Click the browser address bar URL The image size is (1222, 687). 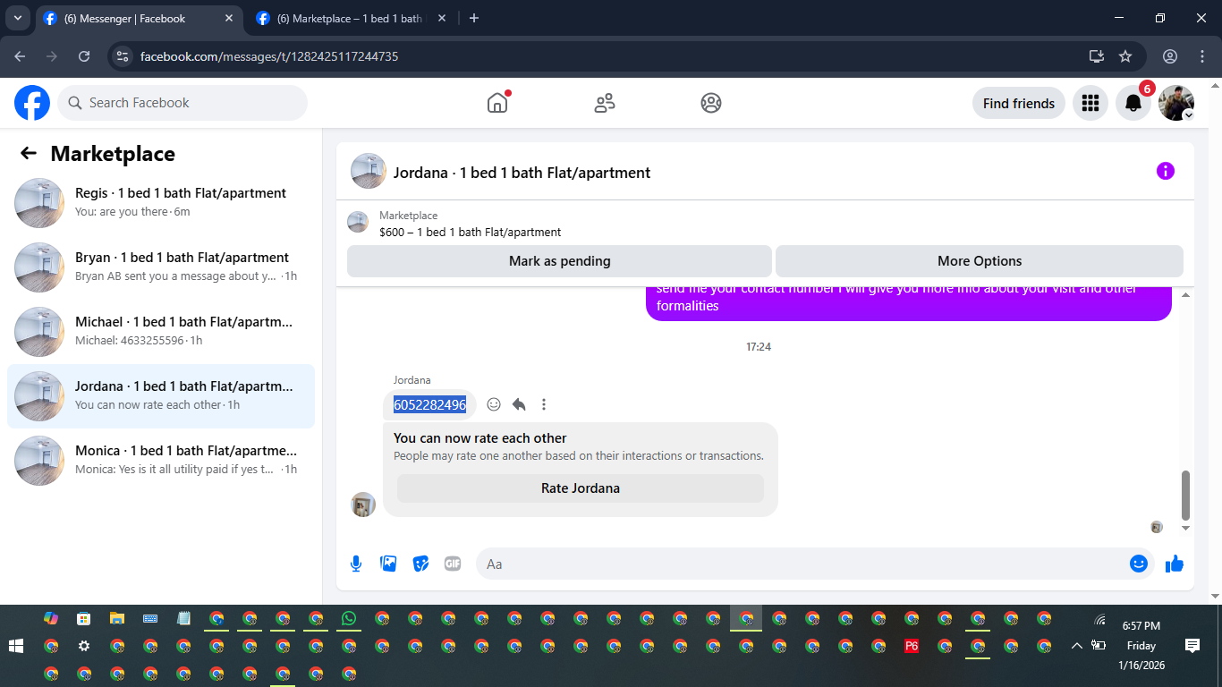click(269, 56)
